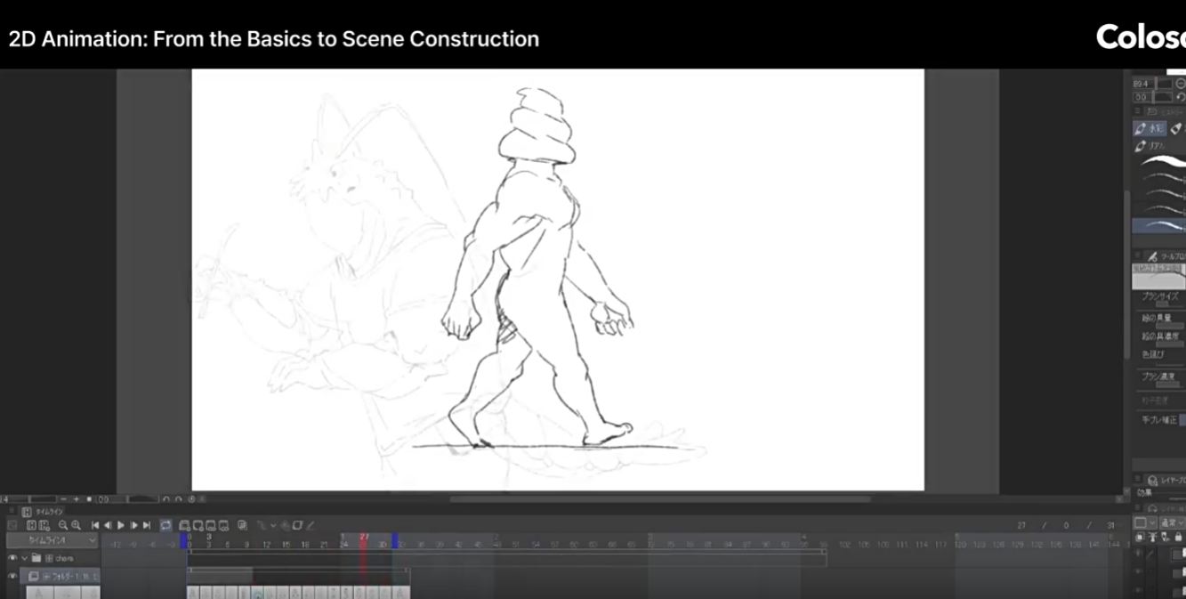Collapse the chara folder in the timeline
This screenshot has width=1186, height=599.
click(x=25, y=559)
